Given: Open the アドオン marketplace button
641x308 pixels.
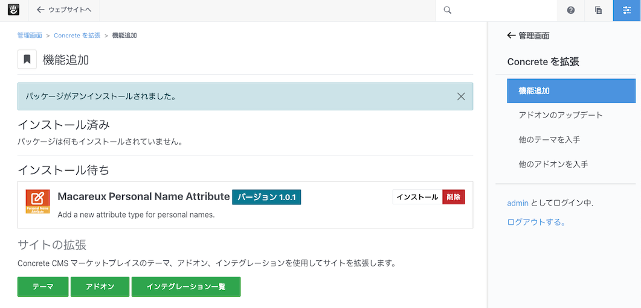Looking at the screenshot, I should click(100, 287).
